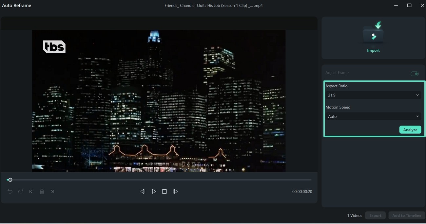Step back one frame with the previous-frame icon

143,191
